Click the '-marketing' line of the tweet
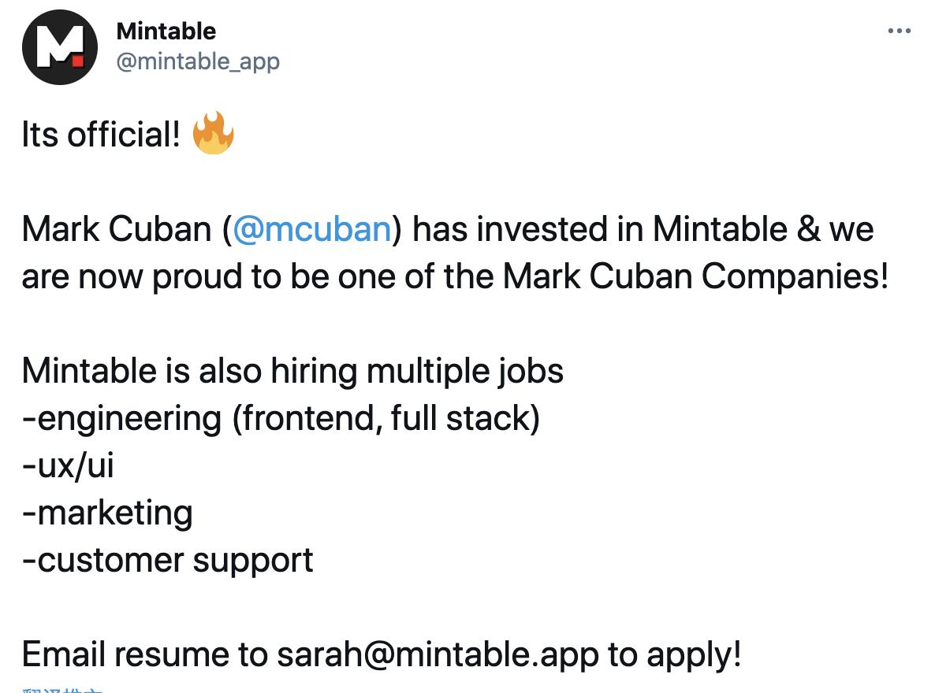 (107, 513)
